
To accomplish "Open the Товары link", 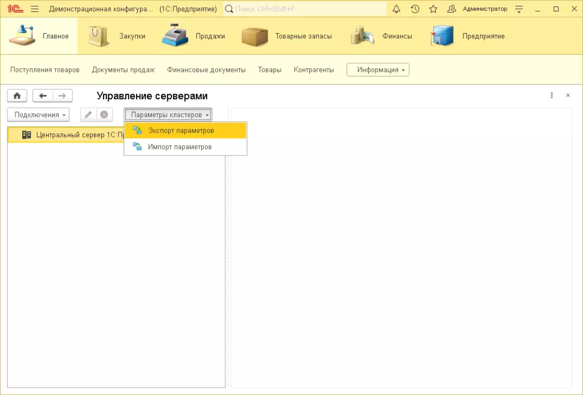I will [269, 70].
